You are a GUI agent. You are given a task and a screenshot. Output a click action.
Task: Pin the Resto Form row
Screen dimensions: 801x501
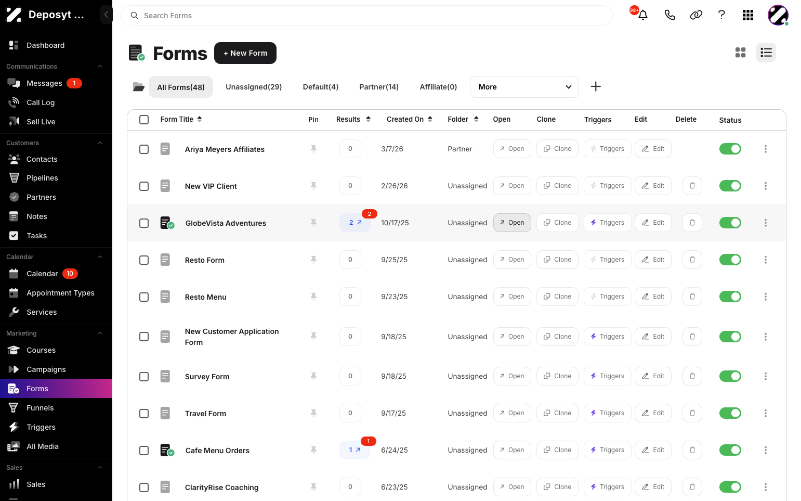[x=313, y=260]
